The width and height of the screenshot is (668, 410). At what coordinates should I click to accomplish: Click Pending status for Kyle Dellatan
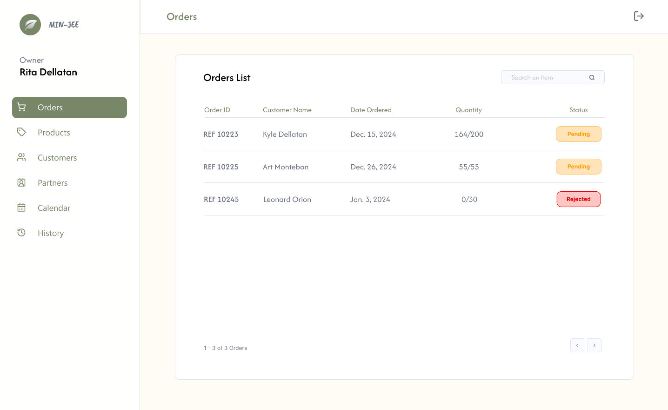click(579, 134)
